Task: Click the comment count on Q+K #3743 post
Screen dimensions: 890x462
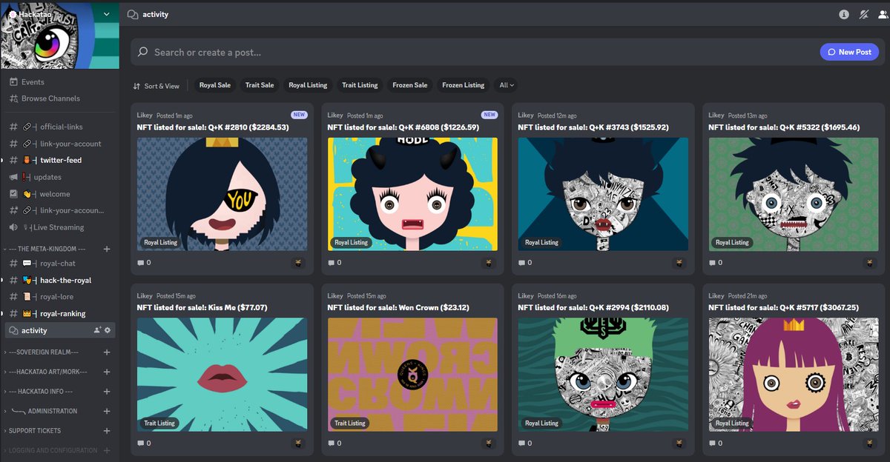Action: click(525, 263)
